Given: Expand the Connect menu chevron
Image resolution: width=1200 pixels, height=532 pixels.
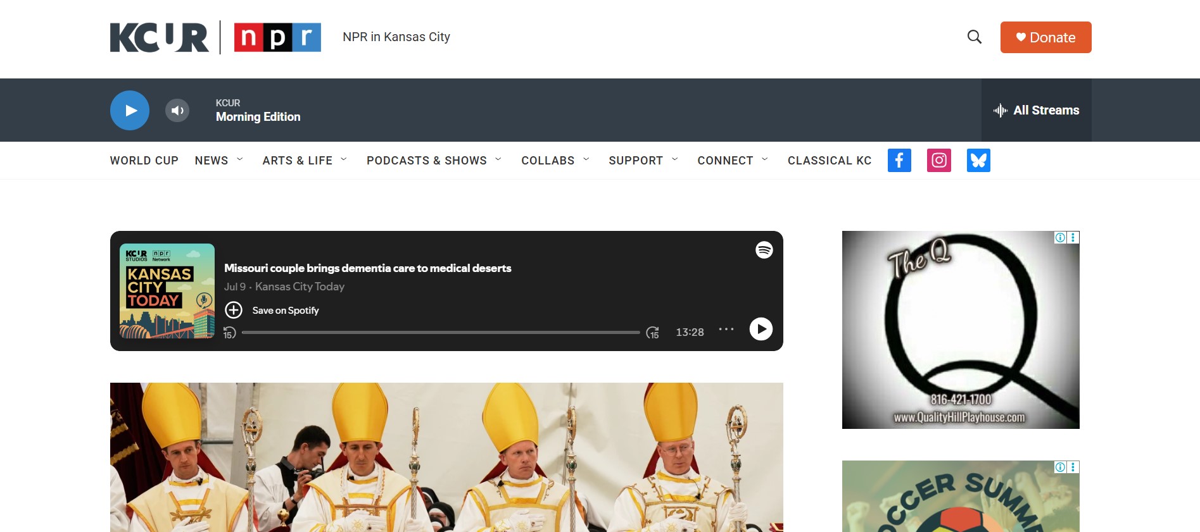Looking at the screenshot, I should pyautogui.click(x=765, y=160).
